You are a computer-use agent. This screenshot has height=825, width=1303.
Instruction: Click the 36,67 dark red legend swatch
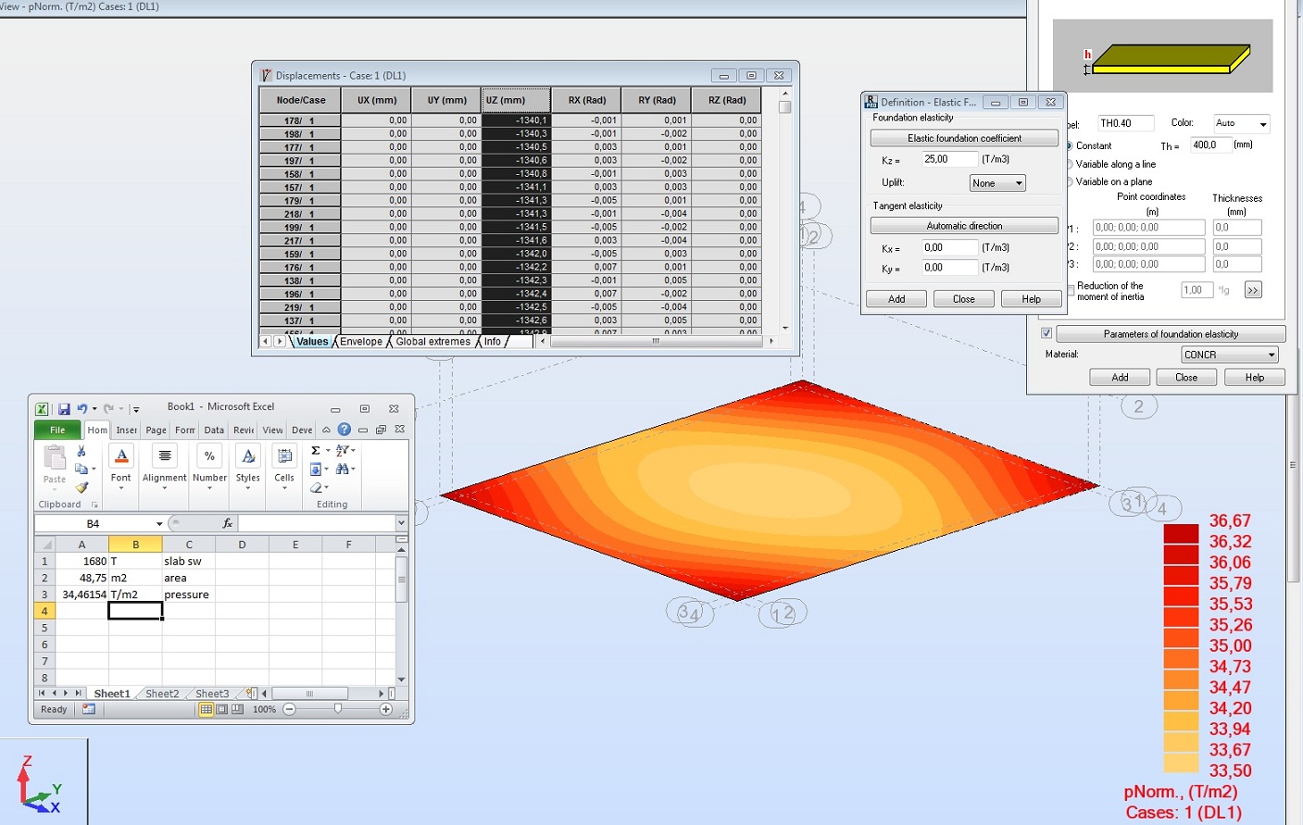pyautogui.click(x=1181, y=533)
